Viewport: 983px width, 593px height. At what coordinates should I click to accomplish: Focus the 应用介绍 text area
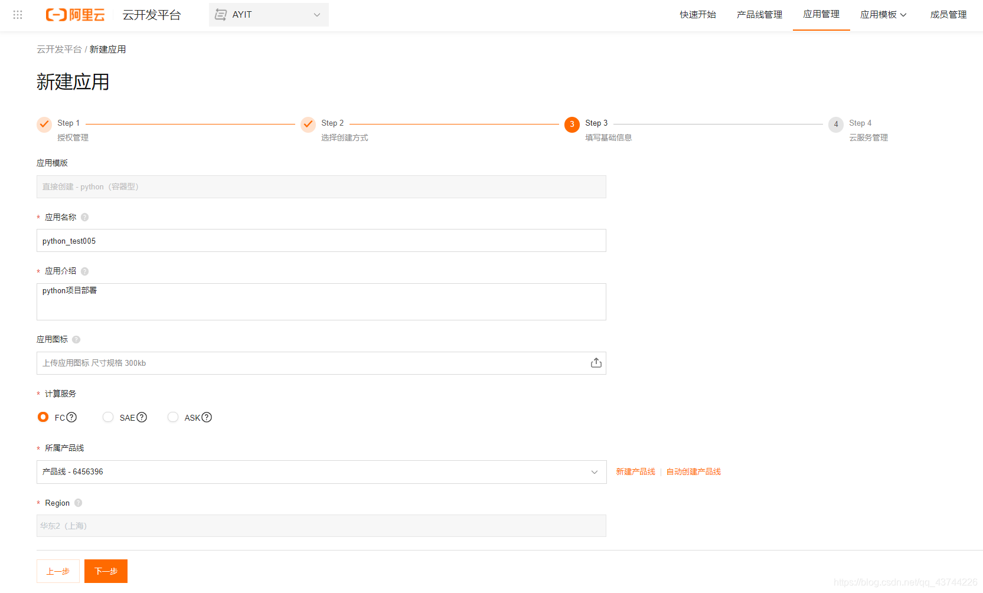[321, 302]
